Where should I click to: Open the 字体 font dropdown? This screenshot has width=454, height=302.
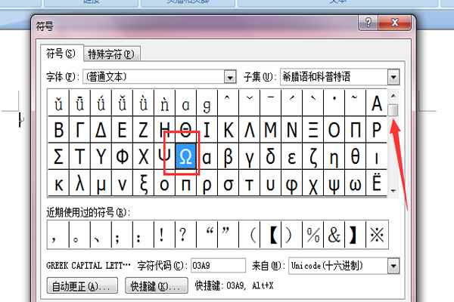click(230, 77)
